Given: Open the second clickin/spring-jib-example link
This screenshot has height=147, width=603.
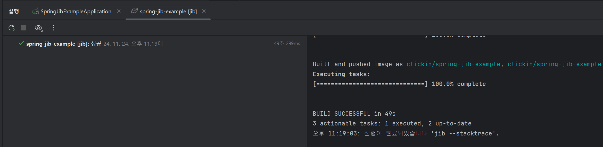Looking at the screenshot, I should (554, 64).
